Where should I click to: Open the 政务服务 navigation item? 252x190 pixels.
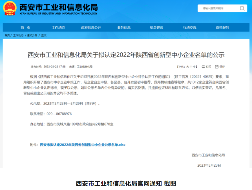pos(222,28)
